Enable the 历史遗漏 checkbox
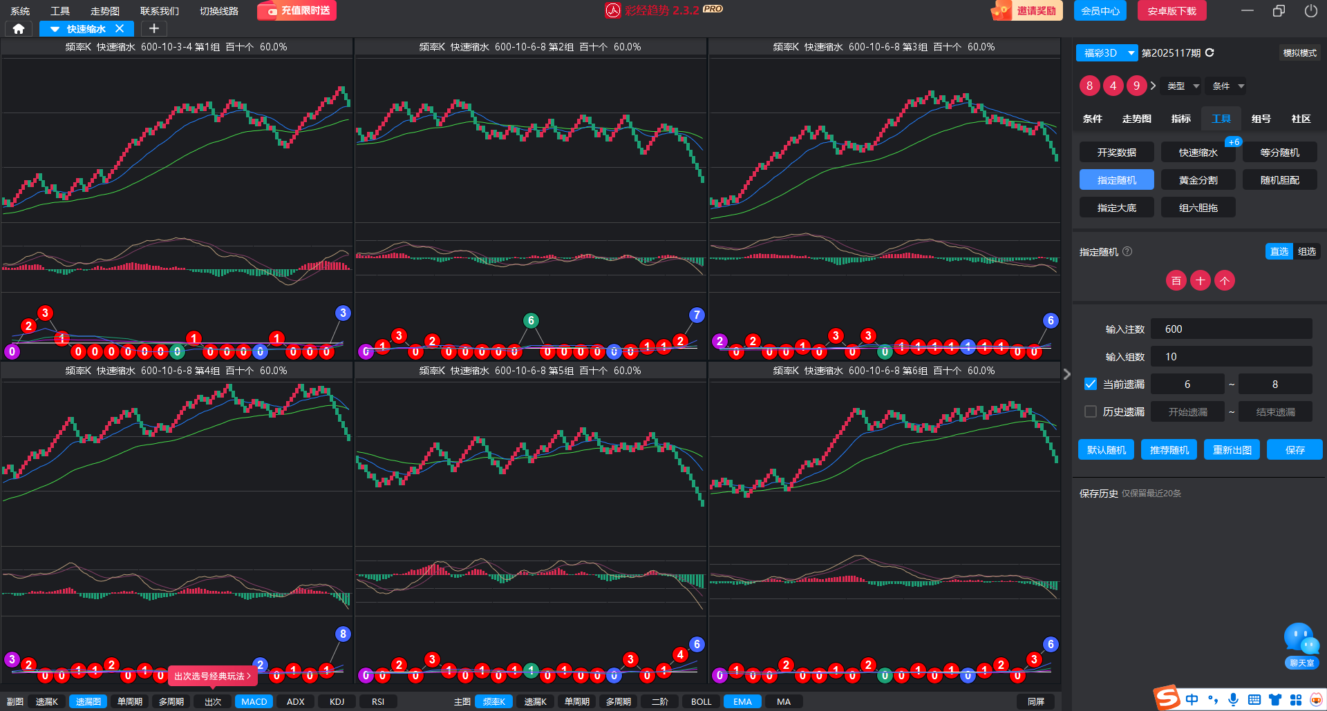This screenshot has height=711, width=1327. pyautogui.click(x=1091, y=411)
